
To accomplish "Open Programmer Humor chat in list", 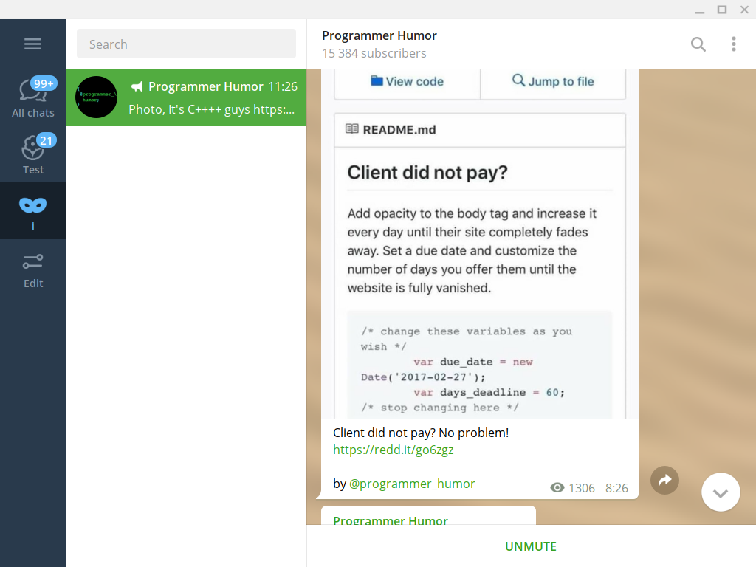I will pyautogui.click(x=186, y=97).
